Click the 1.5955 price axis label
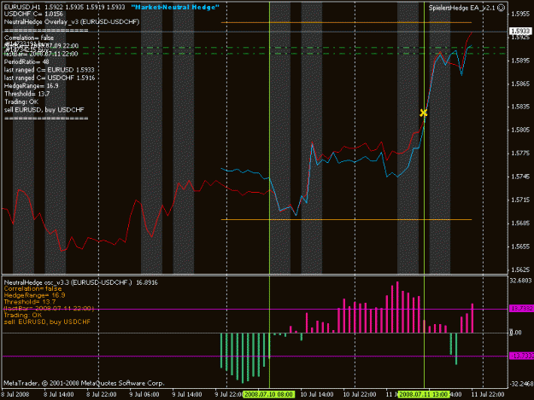The height and width of the screenshot is (400, 534). pos(520,14)
